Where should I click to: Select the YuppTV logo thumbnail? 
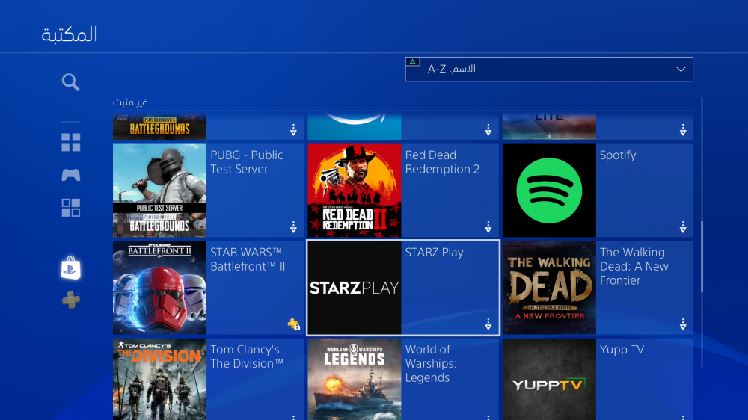[549, 380]
